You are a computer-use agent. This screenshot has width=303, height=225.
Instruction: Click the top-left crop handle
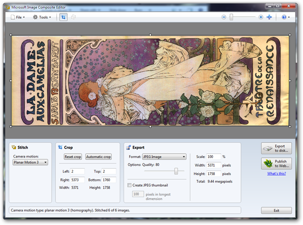click(11, 35)
